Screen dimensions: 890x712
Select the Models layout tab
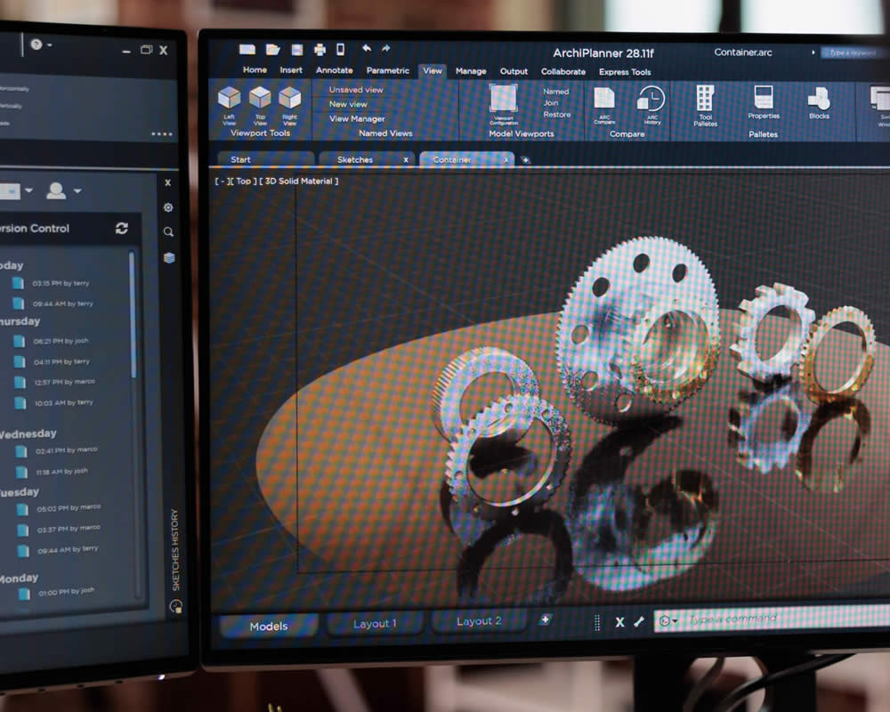click(x=269, y=627)
